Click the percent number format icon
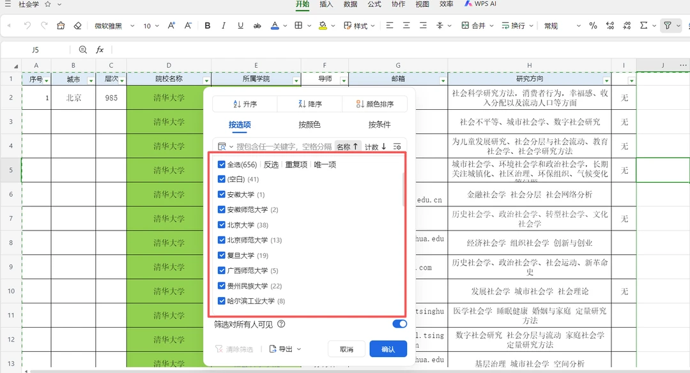The image size is (690, 373). [x=593, y=26]
